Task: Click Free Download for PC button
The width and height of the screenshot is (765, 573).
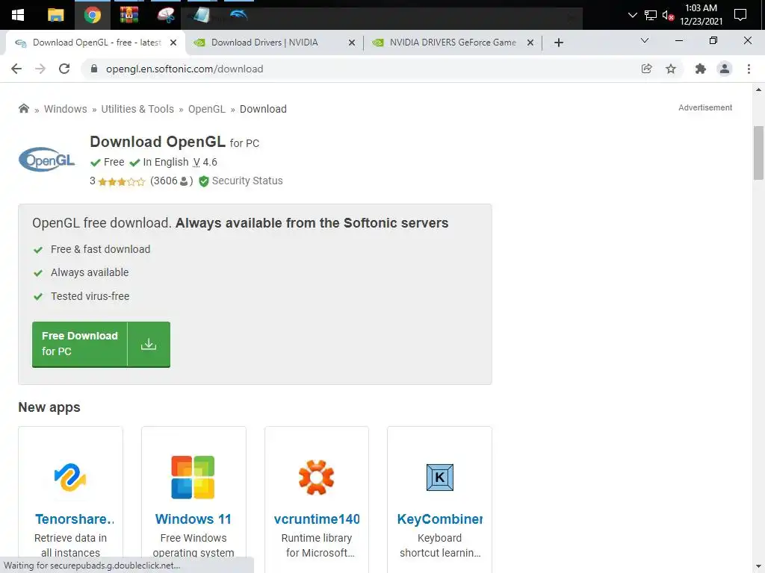Action: point(101,344)
